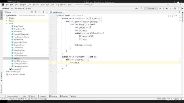
Task: Open the Build tool window tab
Action: click(73, 96)
